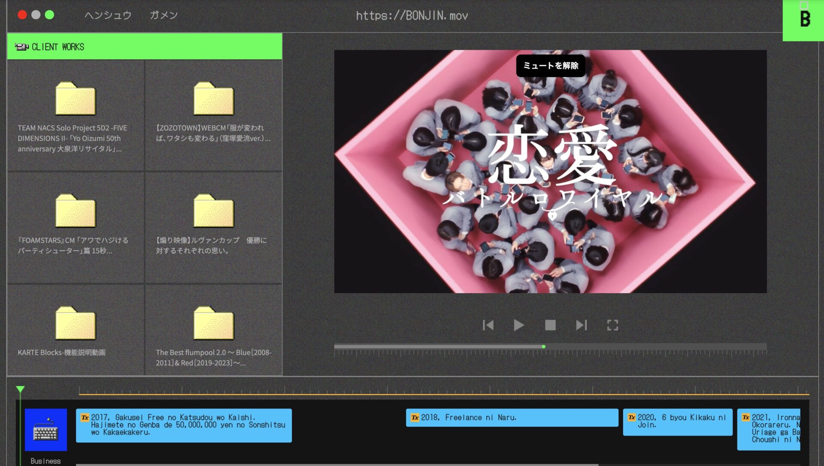Select the 2021 Ironna timeline clip
The width and height of the screenshot is (824, 466).
pos(769,429)
